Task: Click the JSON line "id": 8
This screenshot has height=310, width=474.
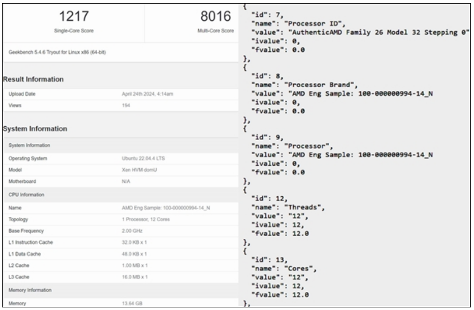Action: point(267,76)
